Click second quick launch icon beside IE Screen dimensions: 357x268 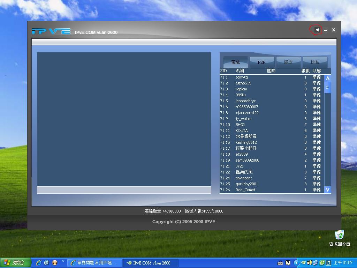pos(47,263)
